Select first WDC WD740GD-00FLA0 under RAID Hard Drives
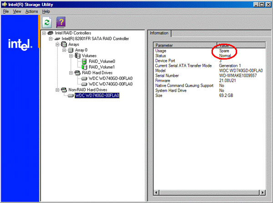Screen dimensions: 273x203 pos(111,79)
